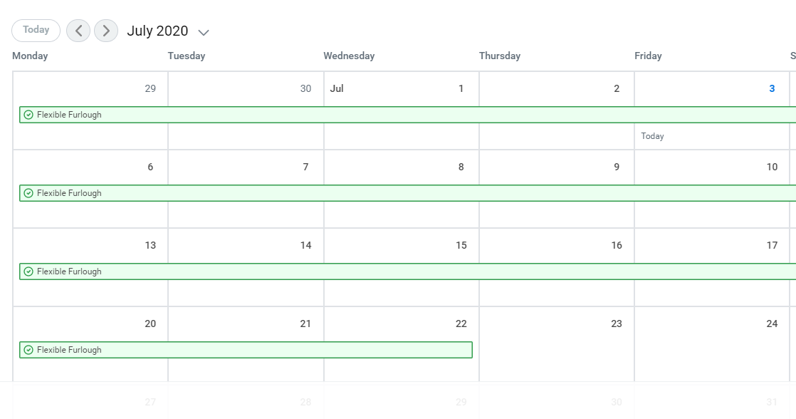The image size is (796, 419).
Task: Open the July 2020 month title picker
Action: pos(157,31)
